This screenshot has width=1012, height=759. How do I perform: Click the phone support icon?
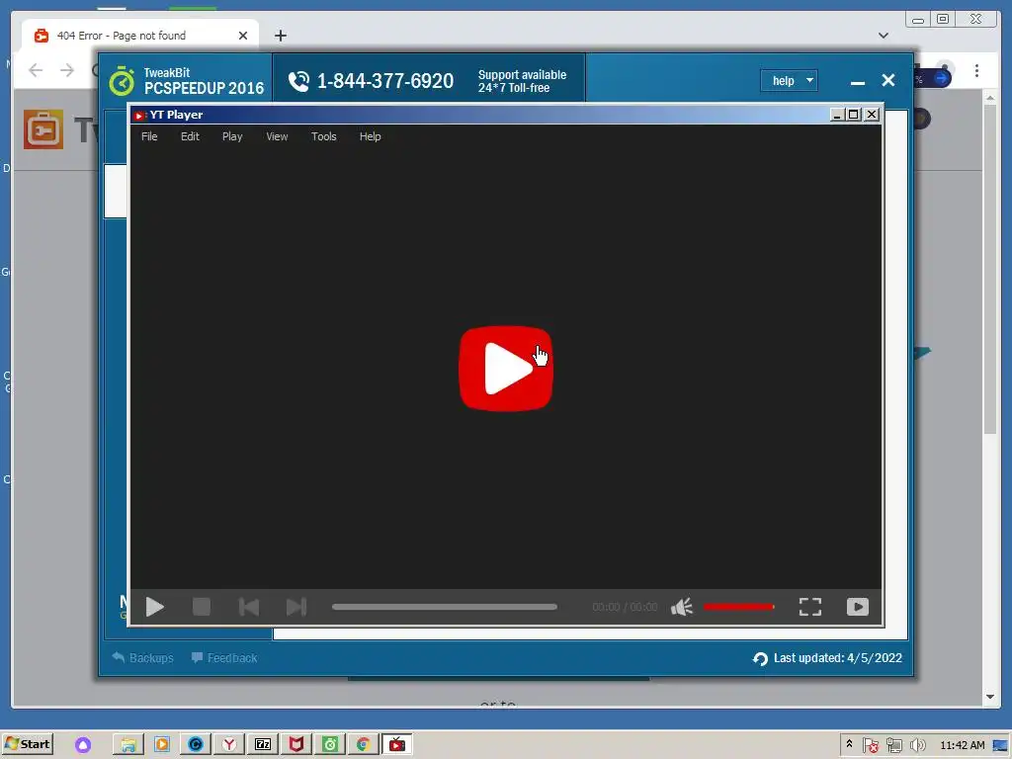(298, 81)
